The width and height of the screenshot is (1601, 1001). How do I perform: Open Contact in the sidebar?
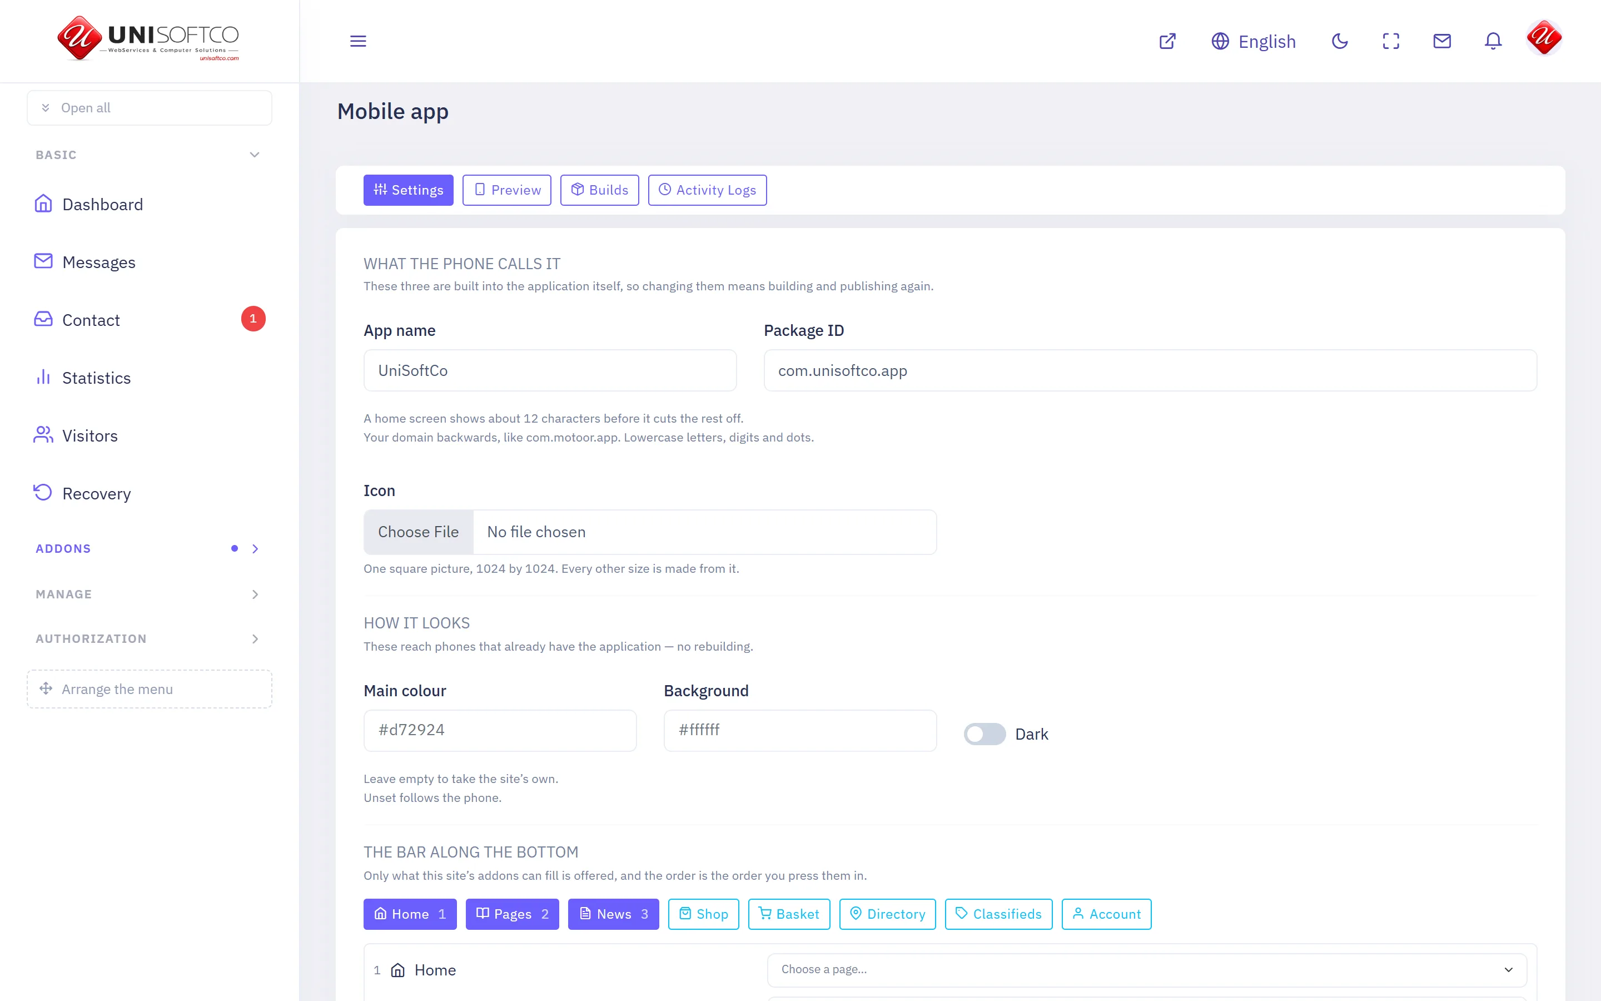(149, 320)
